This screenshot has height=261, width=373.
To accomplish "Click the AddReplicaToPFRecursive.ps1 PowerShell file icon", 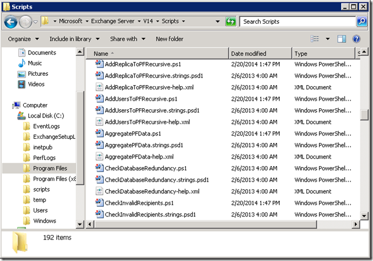I will coord(100,64).
